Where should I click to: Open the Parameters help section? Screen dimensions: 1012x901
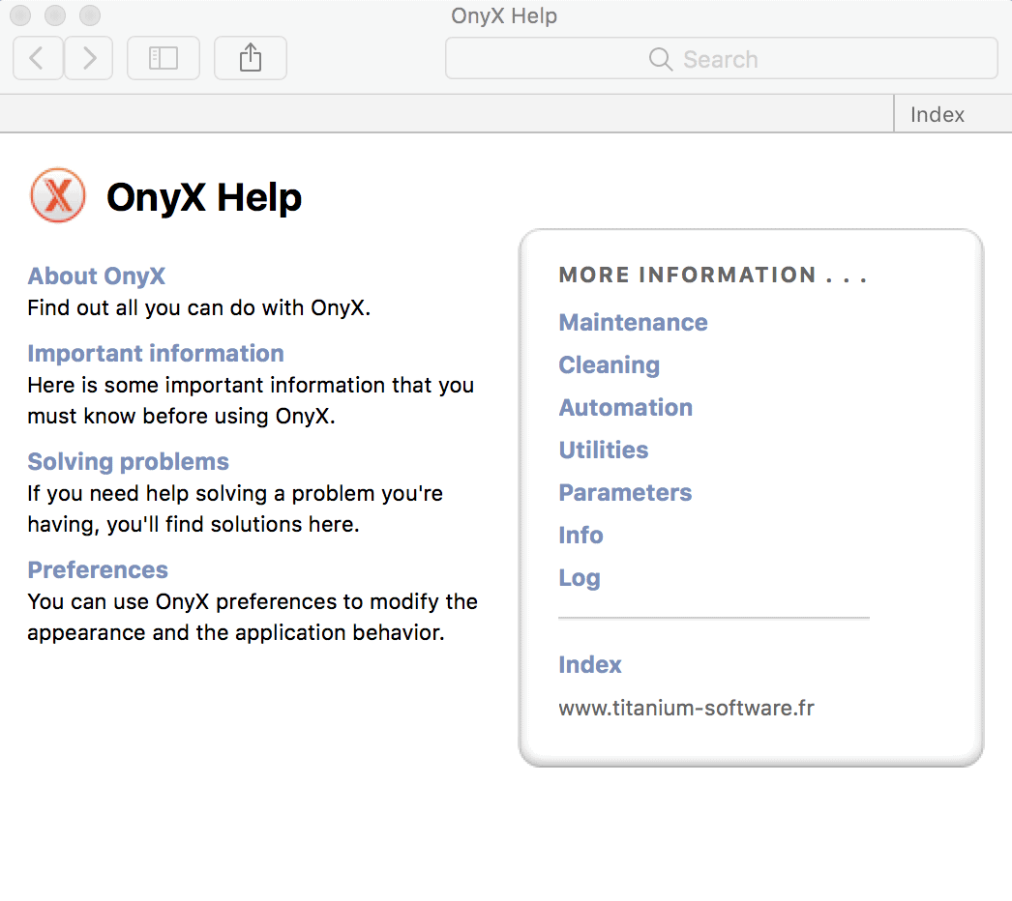click(x=625, y=492)
